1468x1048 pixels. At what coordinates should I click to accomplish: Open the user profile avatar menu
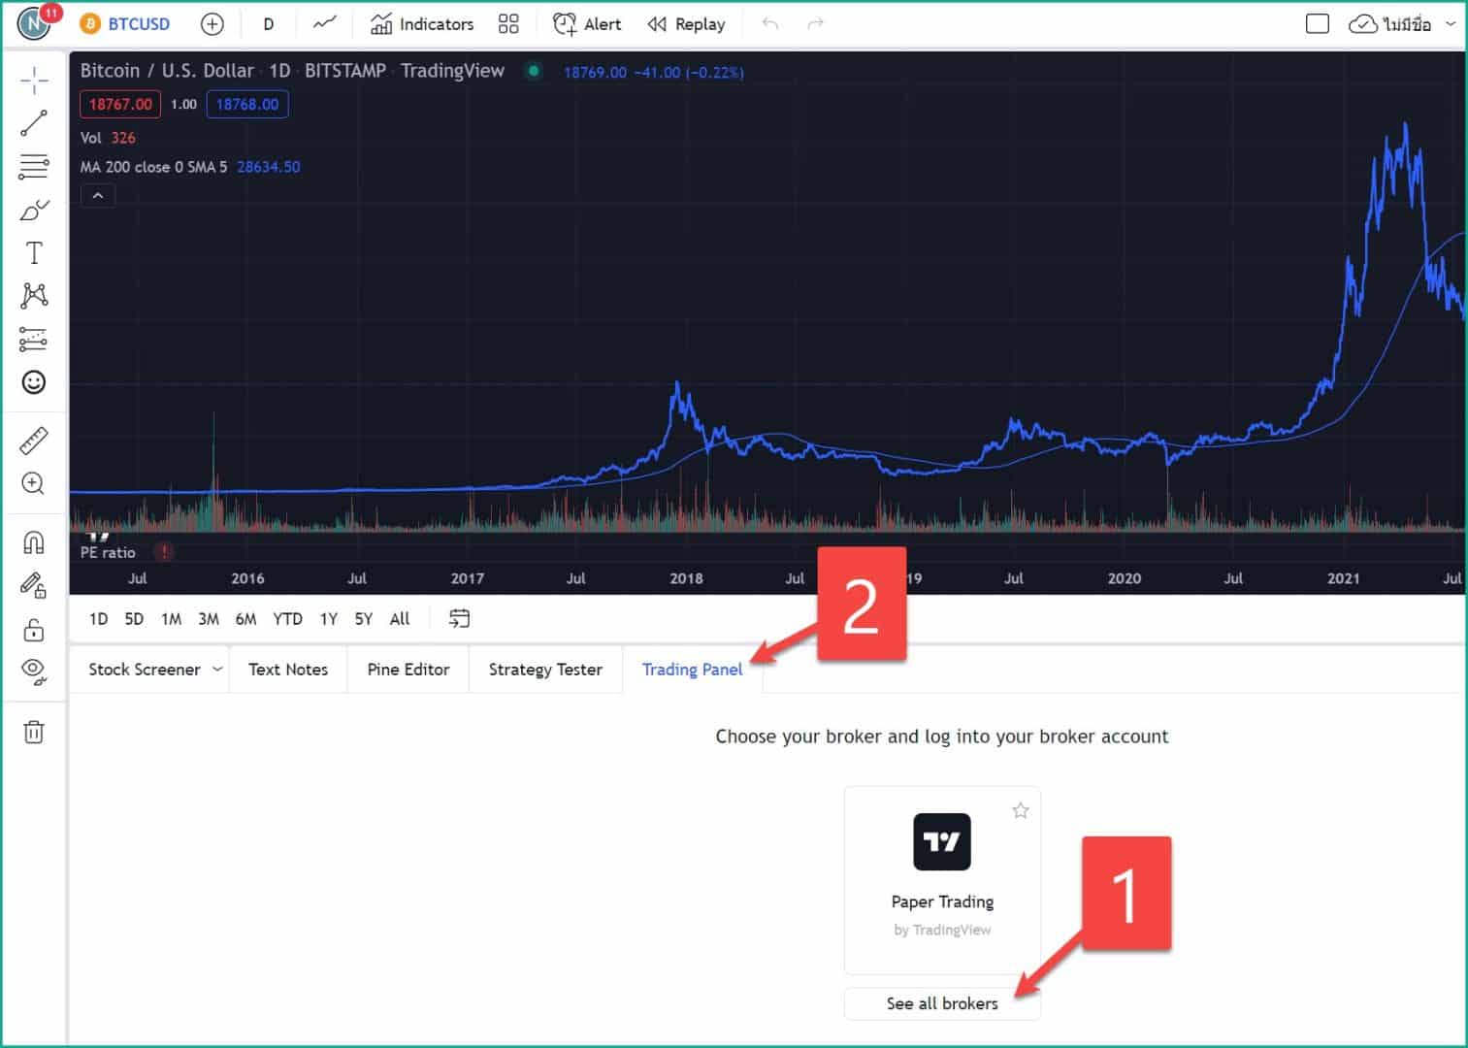tap(35, 23)
